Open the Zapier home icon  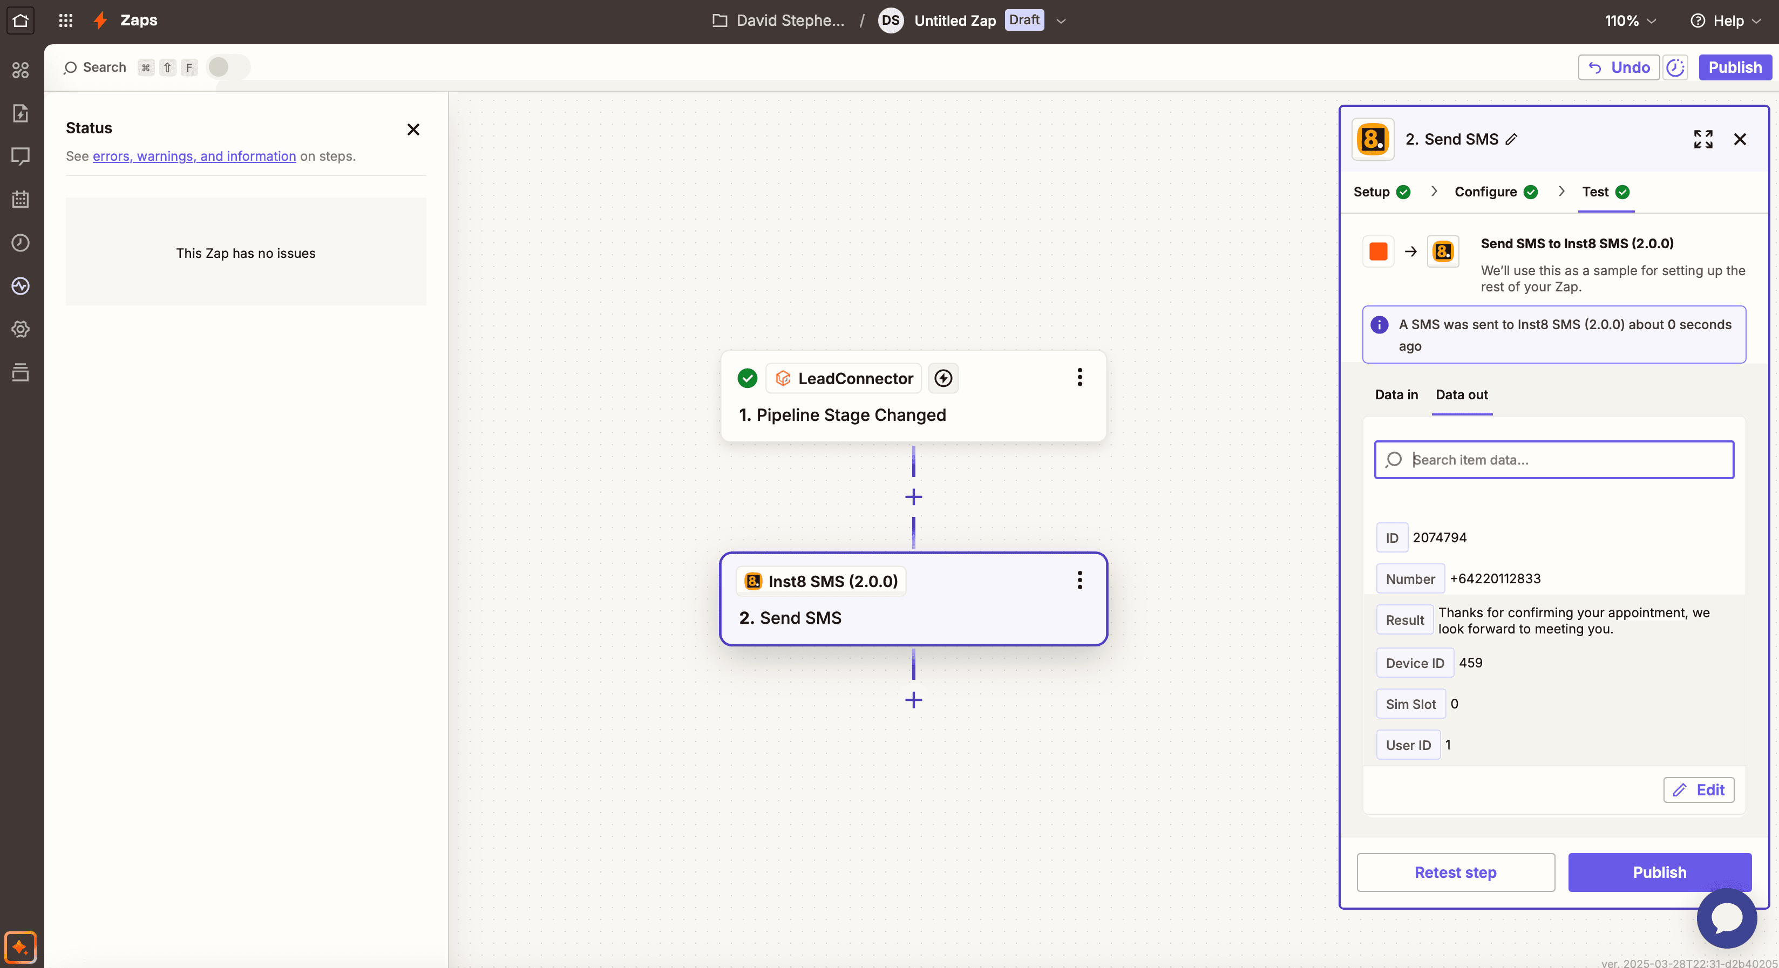click(x=21, y=21)
